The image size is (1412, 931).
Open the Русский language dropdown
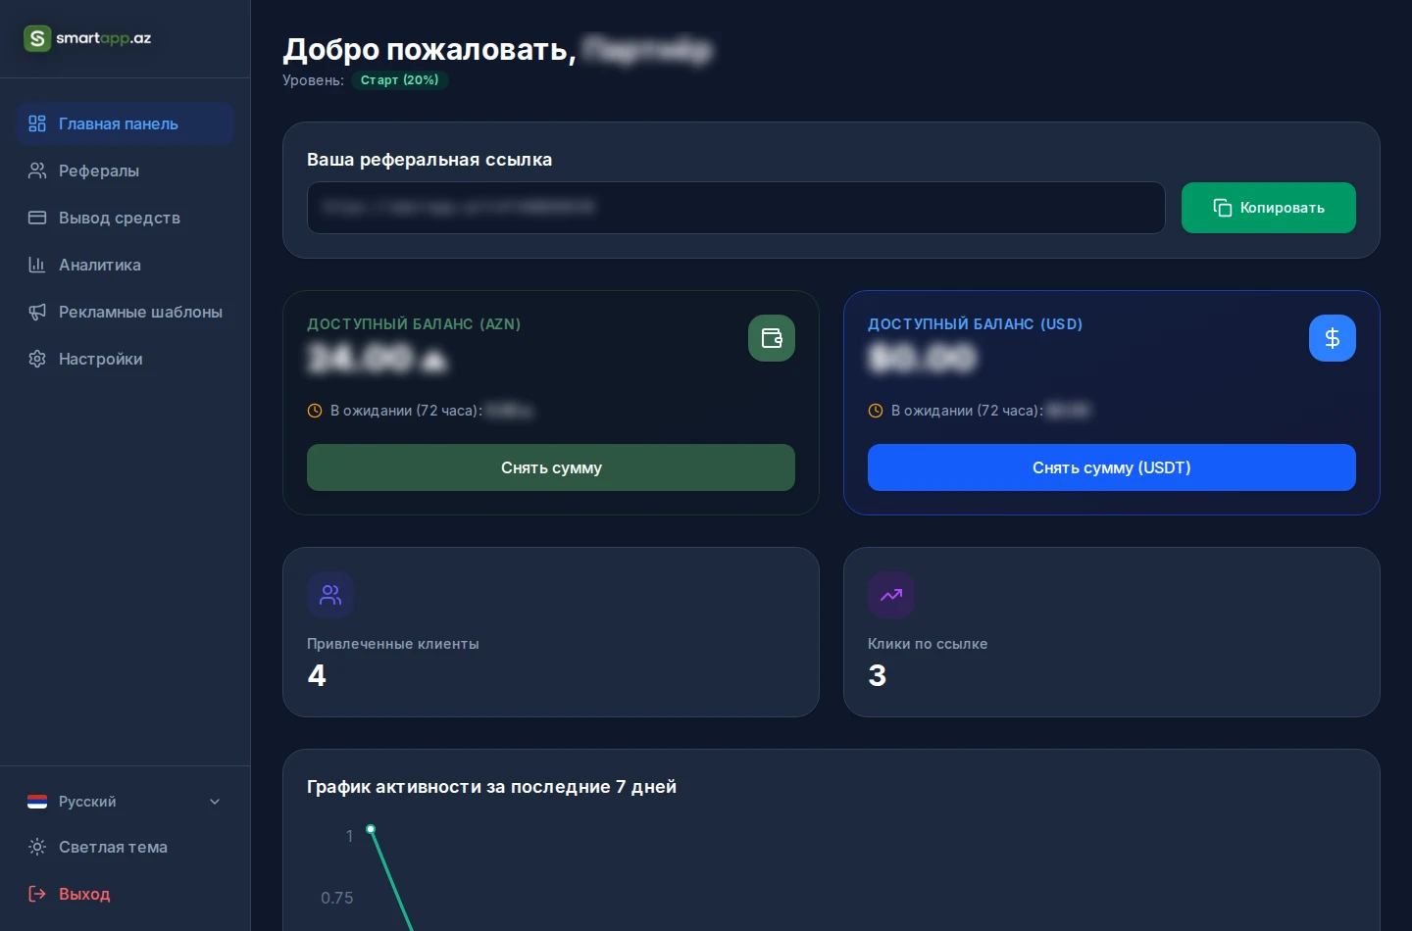(126, 802)
